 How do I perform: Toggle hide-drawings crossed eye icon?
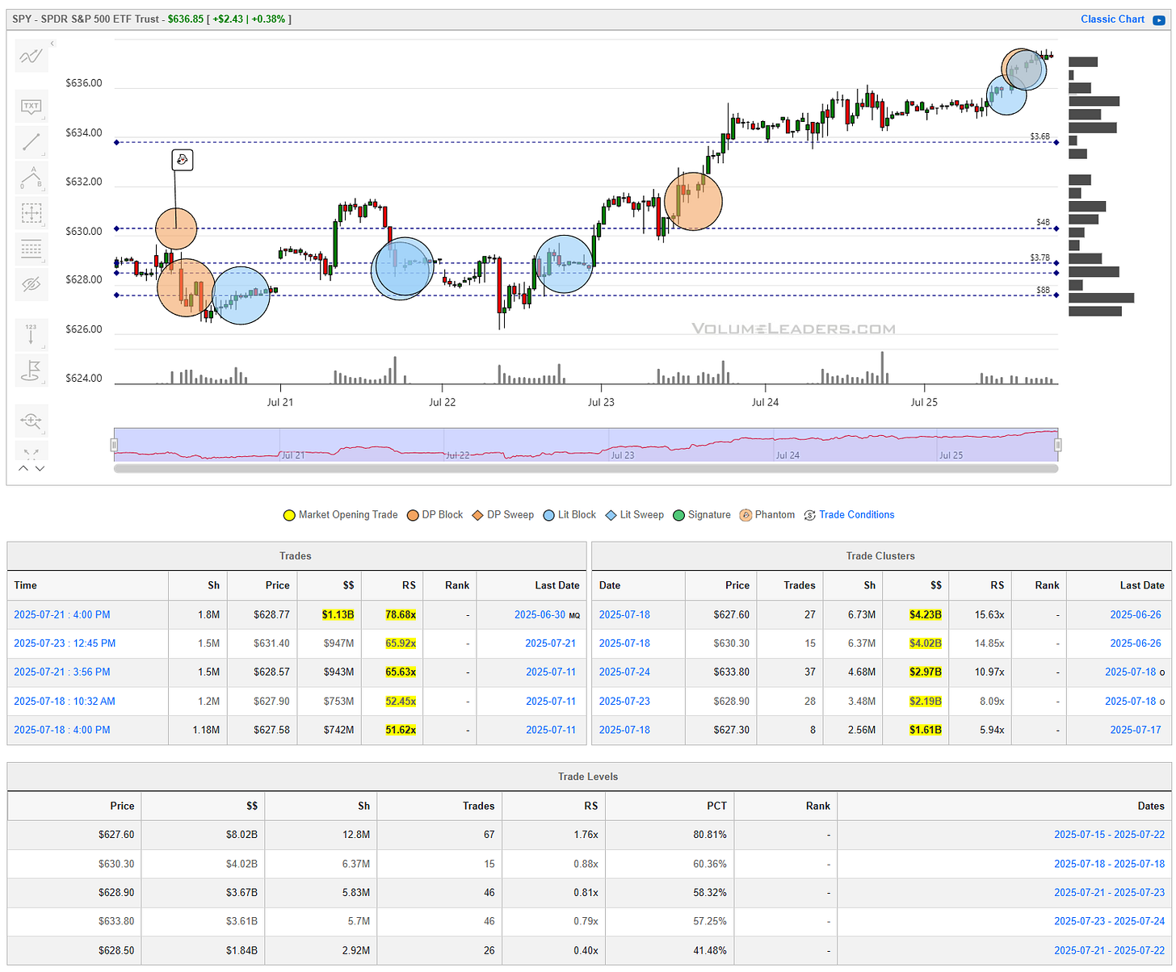pyautogui.click(x=31, y=284)
